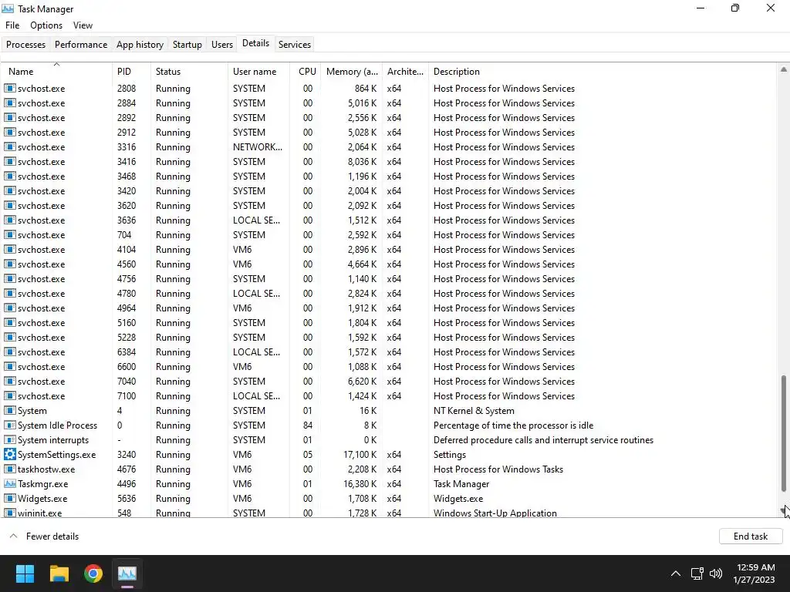Click the 16,380 K memory value
This screenshot has height=592, width=790.
click(x=360, y=484)
